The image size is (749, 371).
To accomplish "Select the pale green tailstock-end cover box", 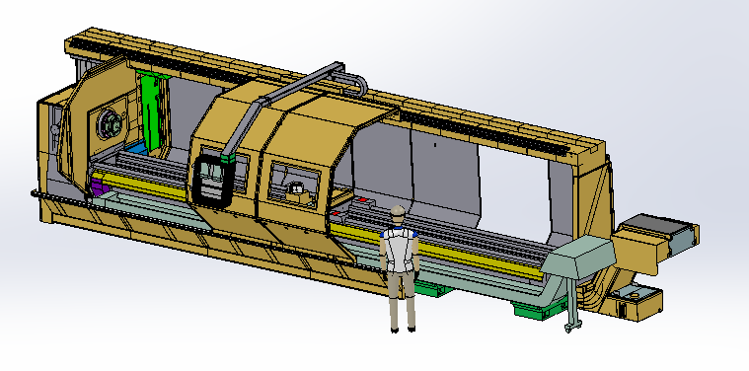I will 579,259.
